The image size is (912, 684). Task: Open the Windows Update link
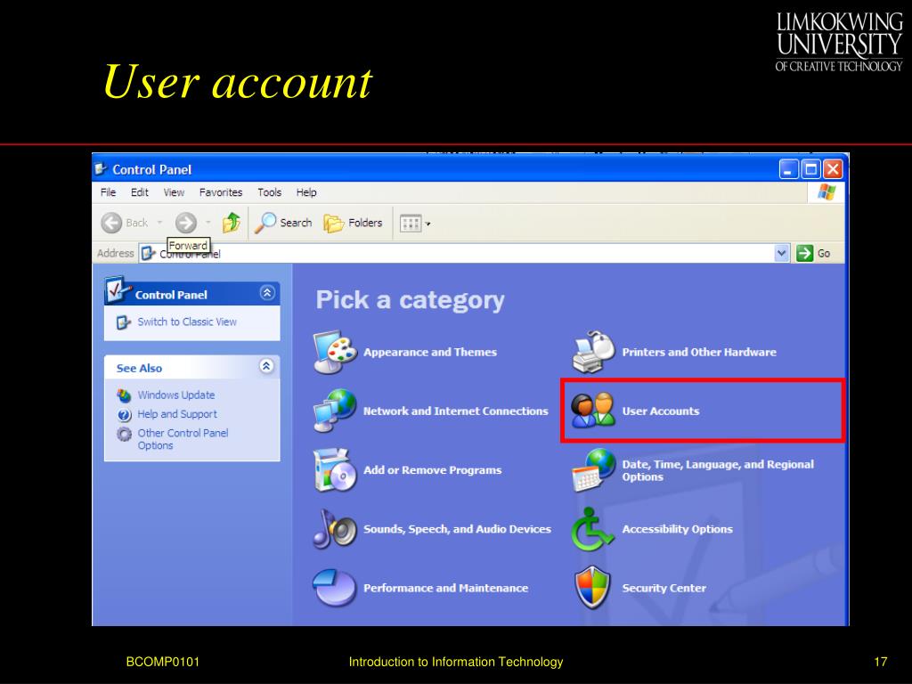click(176, 395)
